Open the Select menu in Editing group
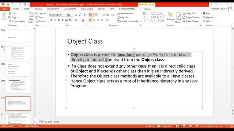The image size is (234, 131). pyautogui.click(x=208, y=21)
